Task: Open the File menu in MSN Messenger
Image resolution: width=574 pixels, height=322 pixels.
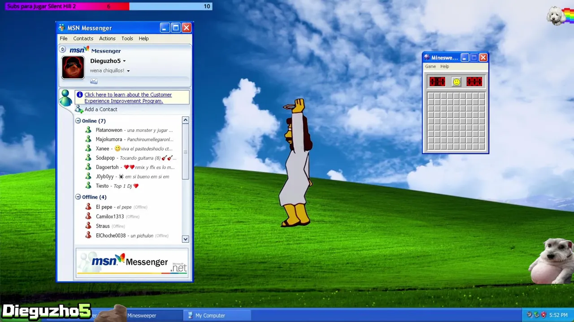Action: pyautogui.click(x=64, y=38)
